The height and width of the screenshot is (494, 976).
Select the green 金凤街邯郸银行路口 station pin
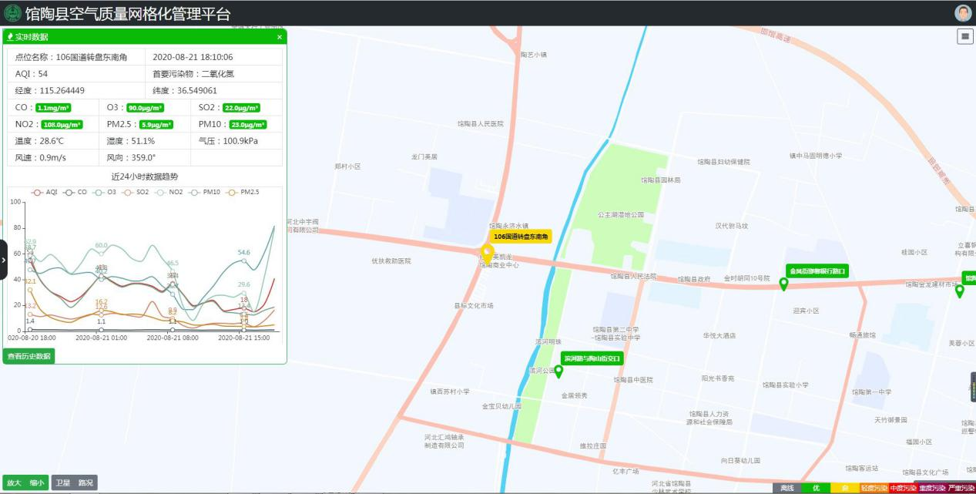click(x=784, y=284)
